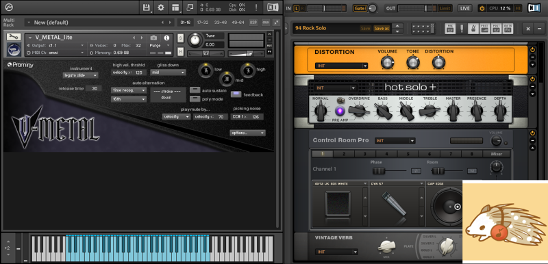The width and height of the screenshot is (548, 264).
Task: Open the Control Room Pro INIT preset dropdown
Action: [x=395, y=140]
